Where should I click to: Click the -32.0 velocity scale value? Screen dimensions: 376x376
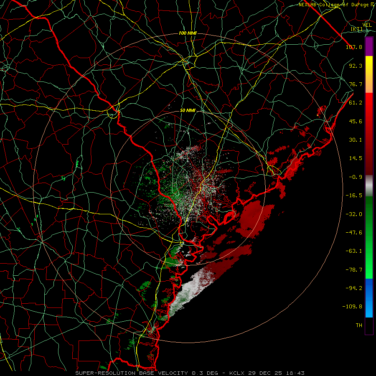354,214
